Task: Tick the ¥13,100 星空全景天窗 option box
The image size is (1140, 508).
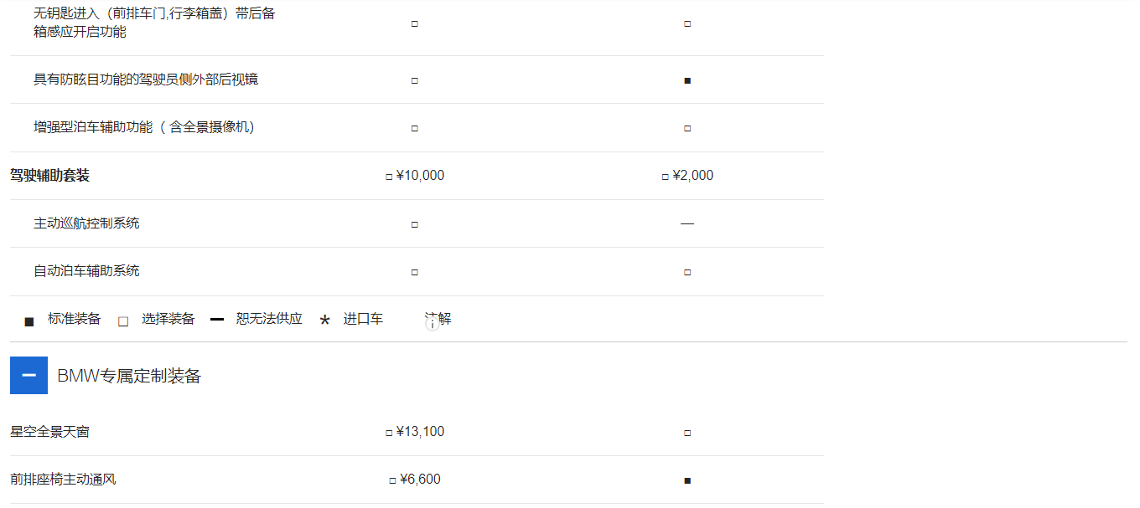Action: click(389, 433)
